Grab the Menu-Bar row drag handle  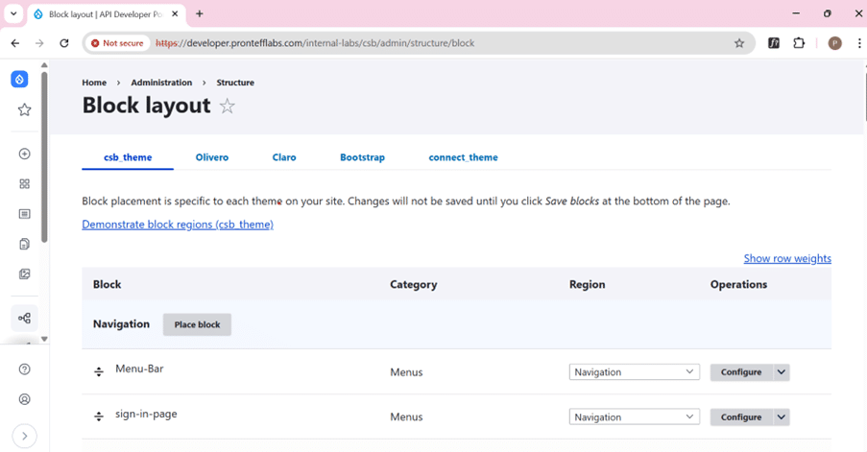coord(98,372)
